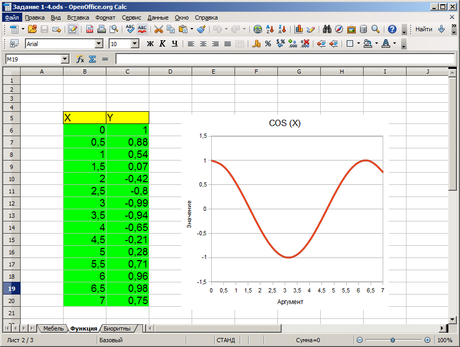Toggle Bold Ж formatting

150,44
